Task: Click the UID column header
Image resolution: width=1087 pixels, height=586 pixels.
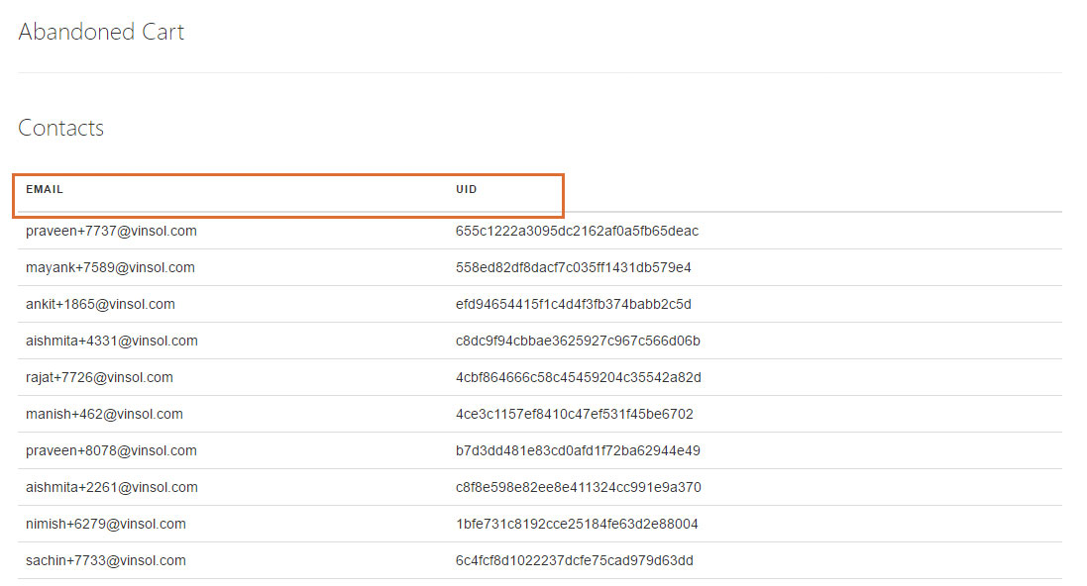Action: [467, 189]
